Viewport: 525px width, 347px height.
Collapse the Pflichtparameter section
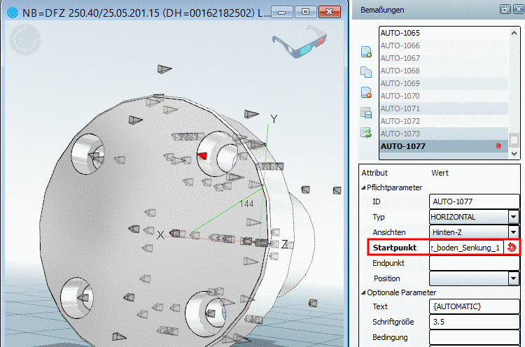(x=363, y=187)
